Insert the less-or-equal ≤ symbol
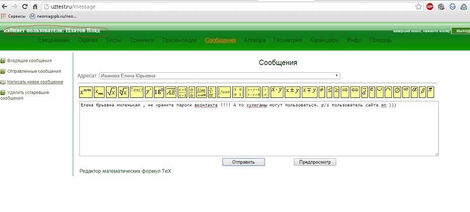 click(330, 92)
